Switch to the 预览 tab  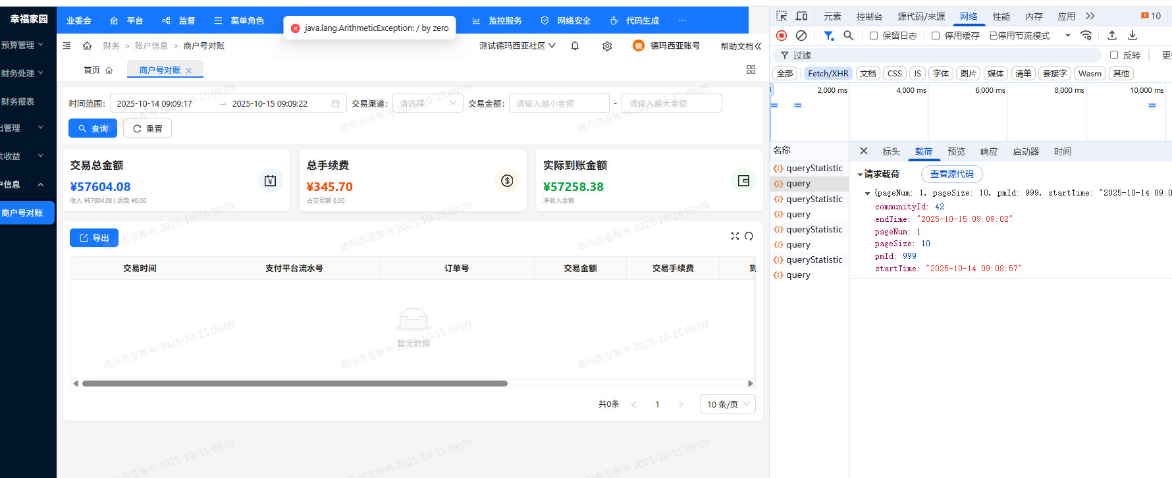tap(956, 151)
